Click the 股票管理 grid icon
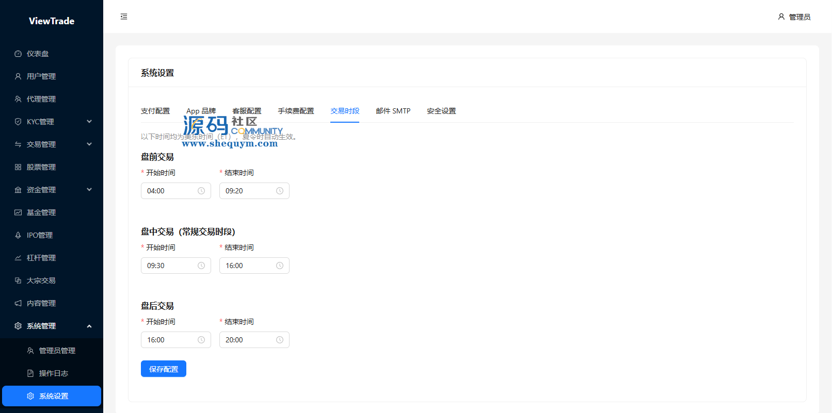The height and width of the screenshot is (413, 832). [18, 167]
